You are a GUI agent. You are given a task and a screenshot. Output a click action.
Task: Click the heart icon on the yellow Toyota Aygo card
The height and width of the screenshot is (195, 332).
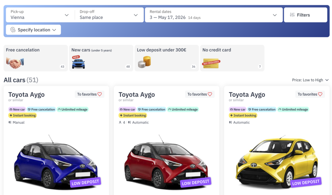coord(320,94)
